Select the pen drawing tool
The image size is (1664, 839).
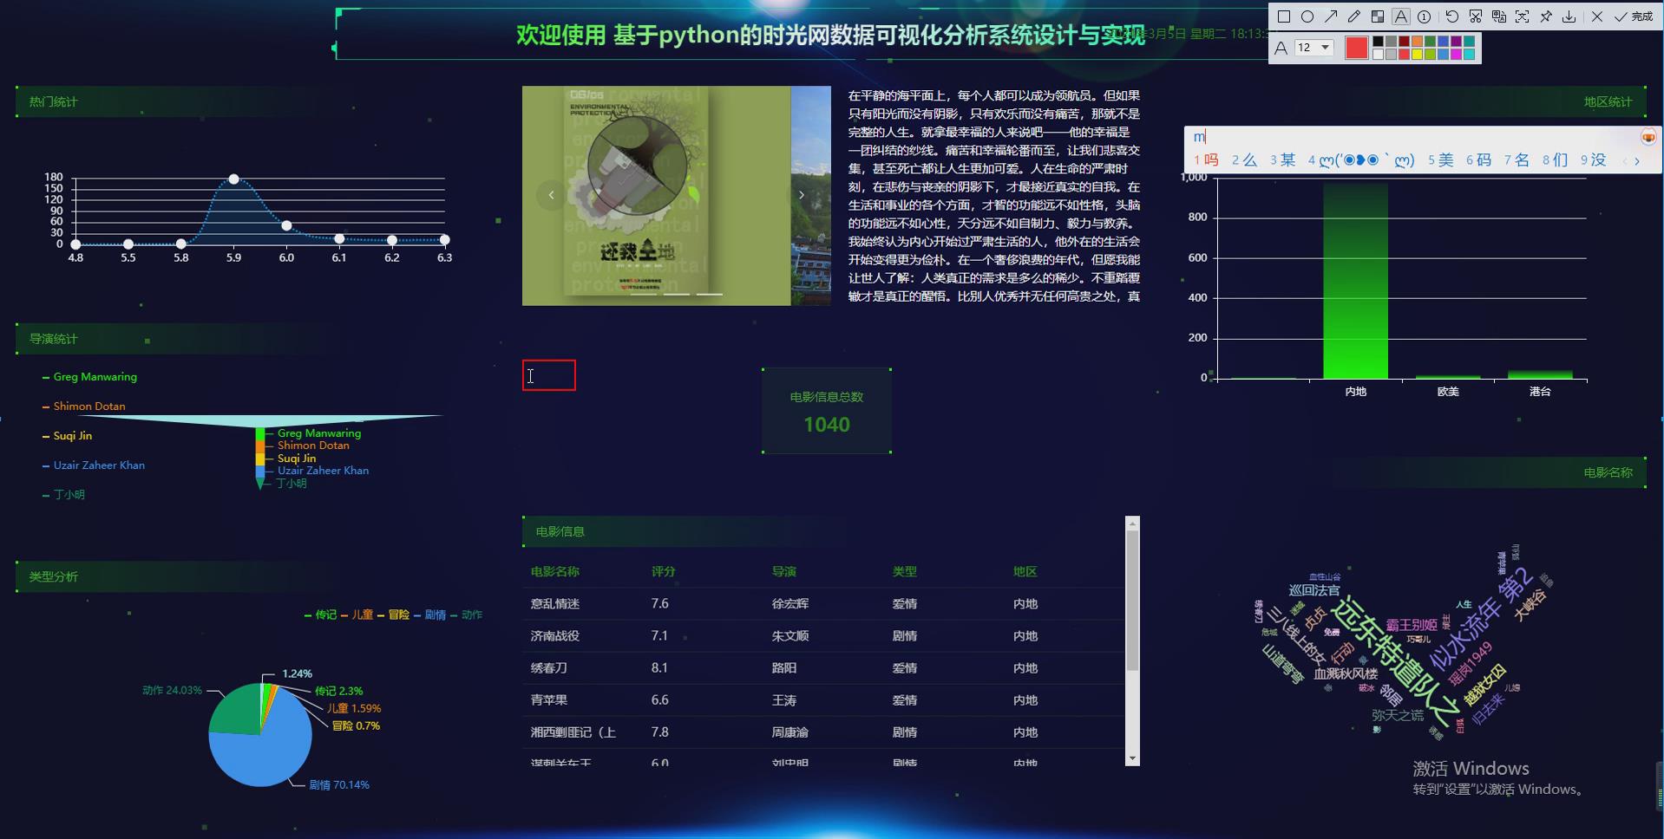[1354, 17]
